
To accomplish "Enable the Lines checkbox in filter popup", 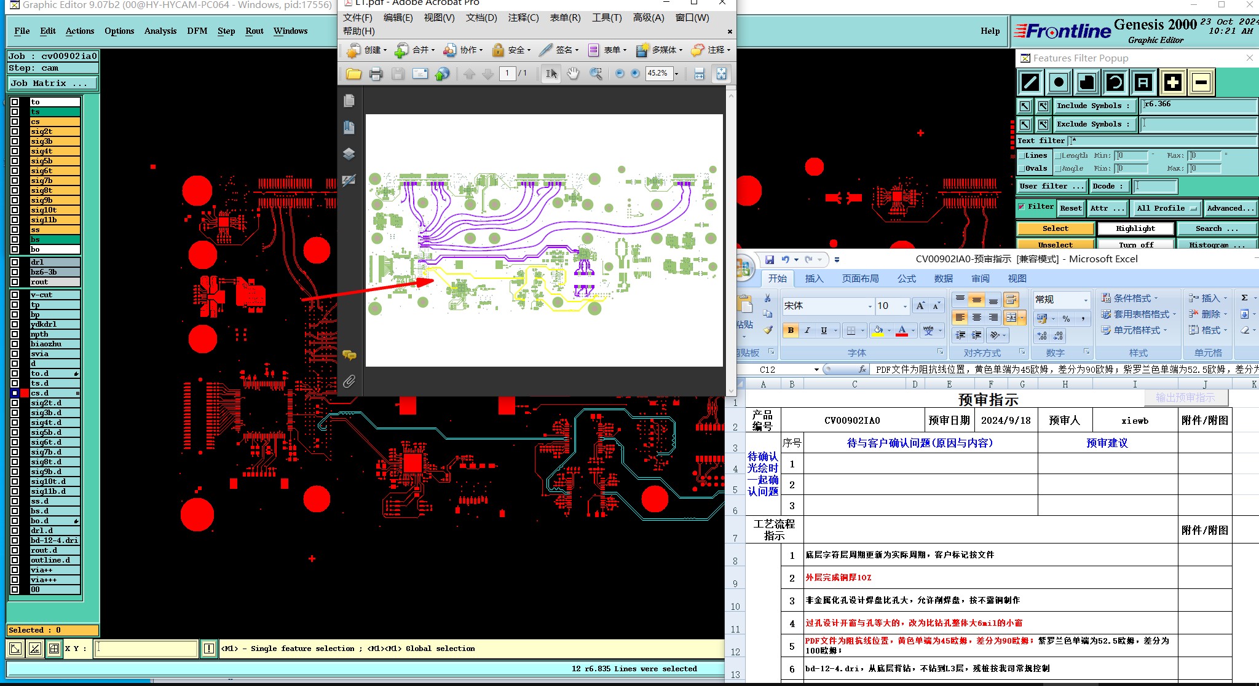I will click(1022, 156).
